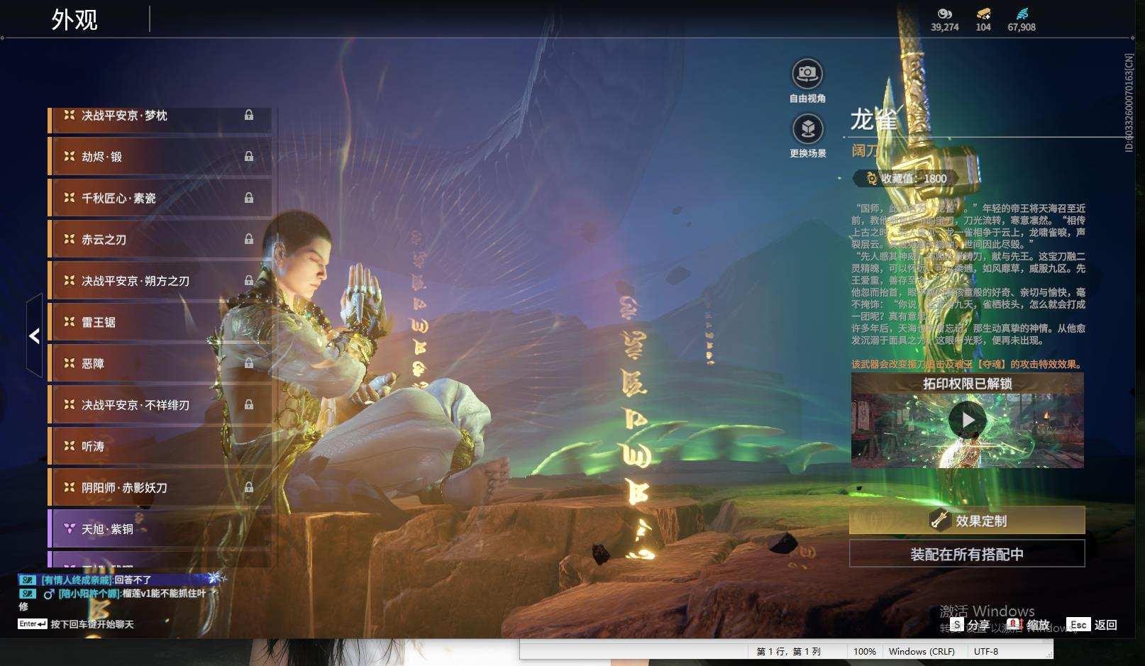
Task: Click the lock icon on 决战平安京·朔方之刃
Action: [x=249, y=280]
